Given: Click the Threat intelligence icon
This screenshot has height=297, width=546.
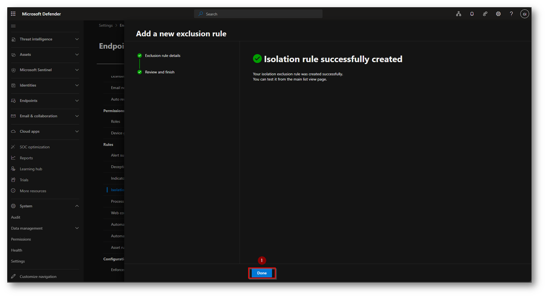Looking at the screenshot, I should (x=13, y=39).
